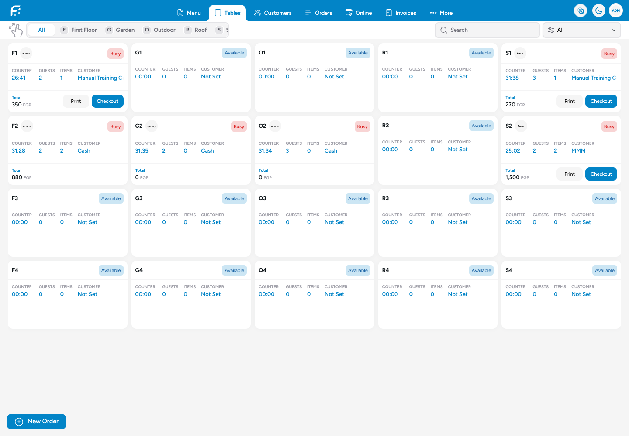
Task: Open the ADM user avatar menu
Action: tap(616, 10)
